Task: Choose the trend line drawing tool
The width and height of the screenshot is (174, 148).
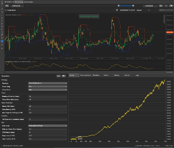Action: coord(2,9)
